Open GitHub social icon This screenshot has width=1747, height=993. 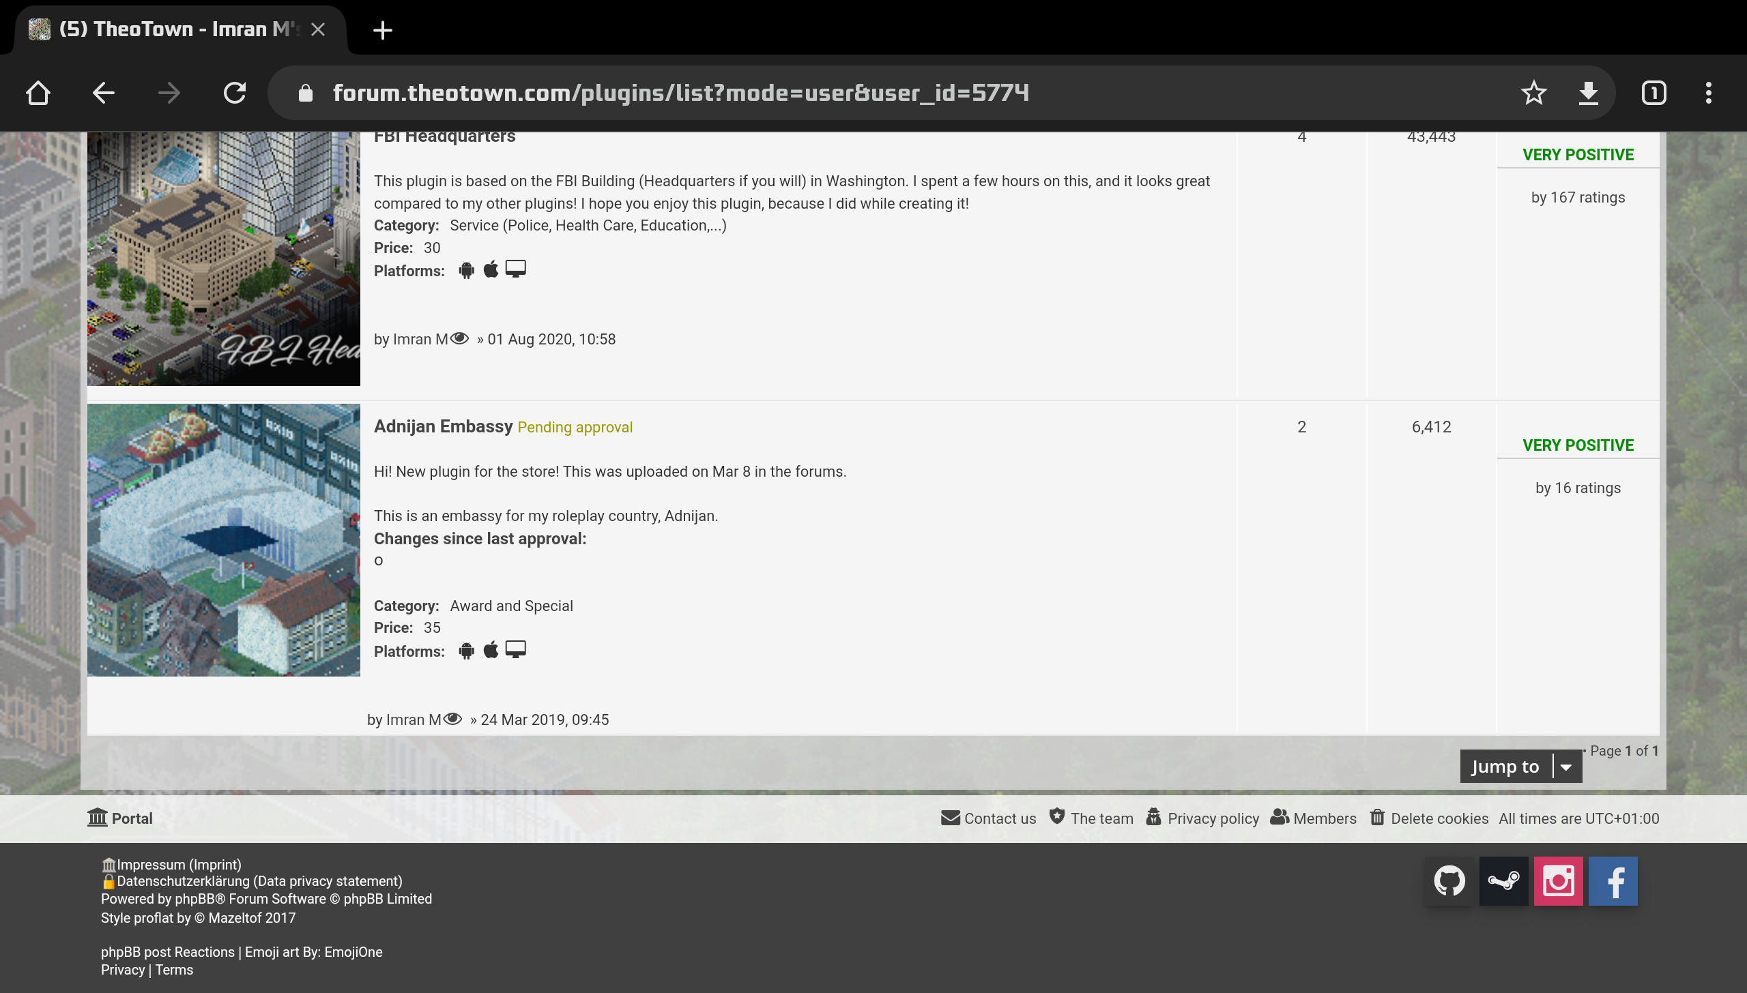1449,881
